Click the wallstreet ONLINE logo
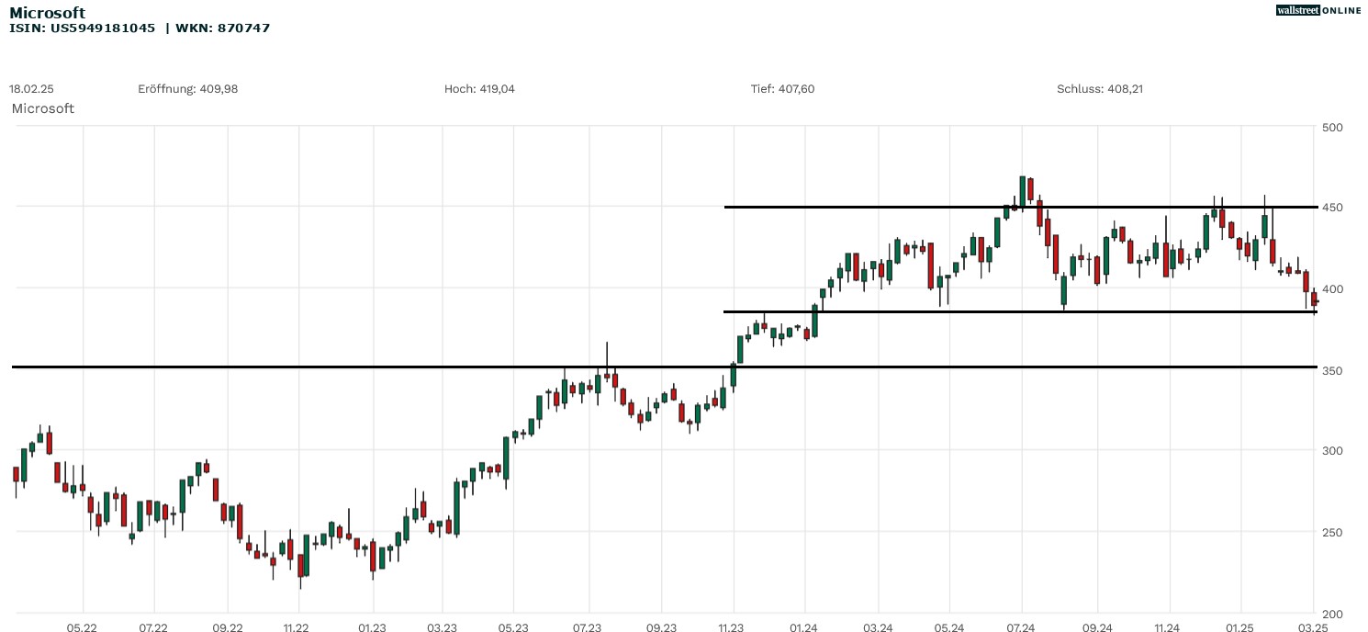1368x632 pixels. click(x=1318, y=10)
